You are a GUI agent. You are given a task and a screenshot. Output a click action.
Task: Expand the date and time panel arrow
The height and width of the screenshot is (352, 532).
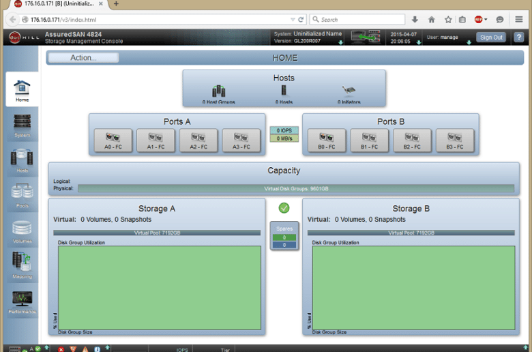coord(419,42)
